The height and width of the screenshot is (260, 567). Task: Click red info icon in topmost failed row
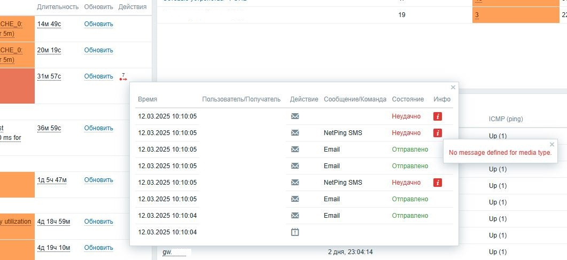438,116
